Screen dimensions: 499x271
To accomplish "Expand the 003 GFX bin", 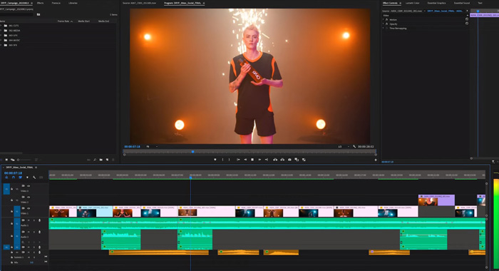I will click(x=1, y=36).
